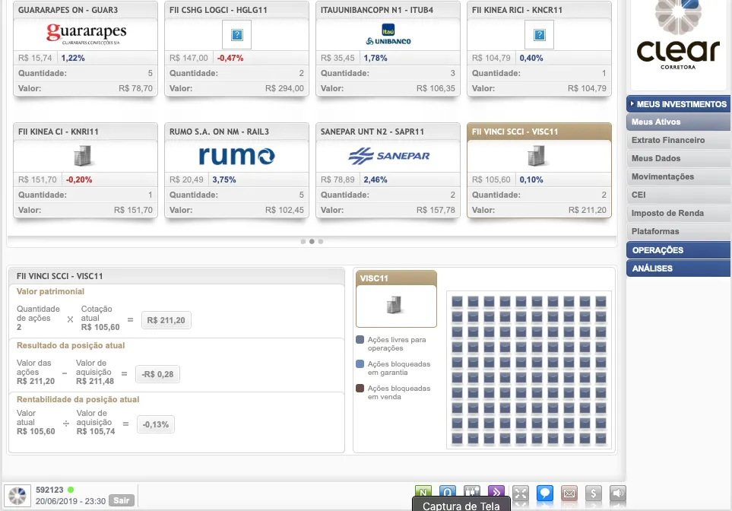Select the Sanepar SAPR11 asset card
The width and height of the screenshot is (732, 511).
point(388,170)
